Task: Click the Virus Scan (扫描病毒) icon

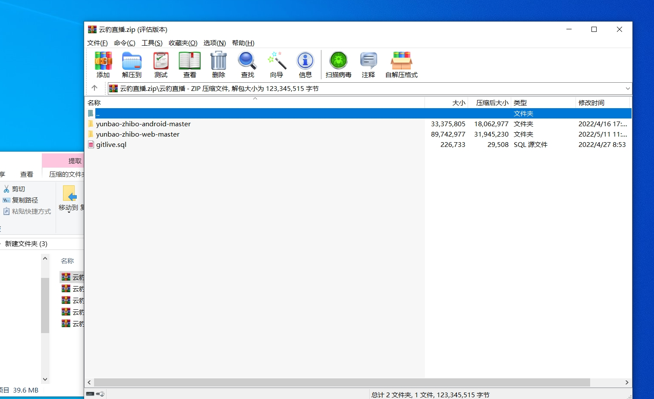Action: (x=338, y=61)
